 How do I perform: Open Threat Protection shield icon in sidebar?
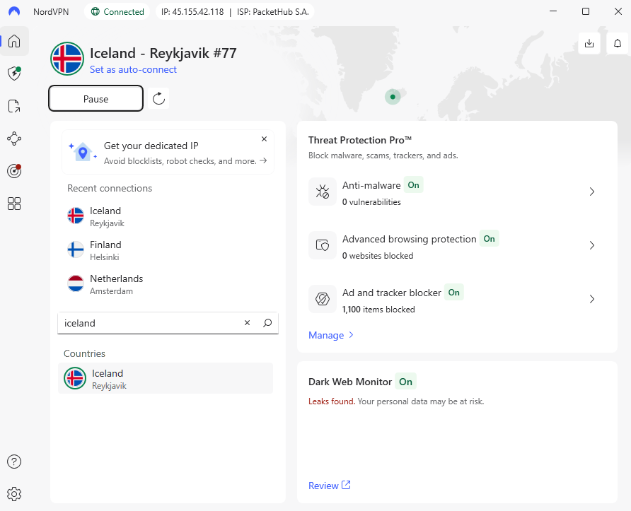[x=14, y=74]
